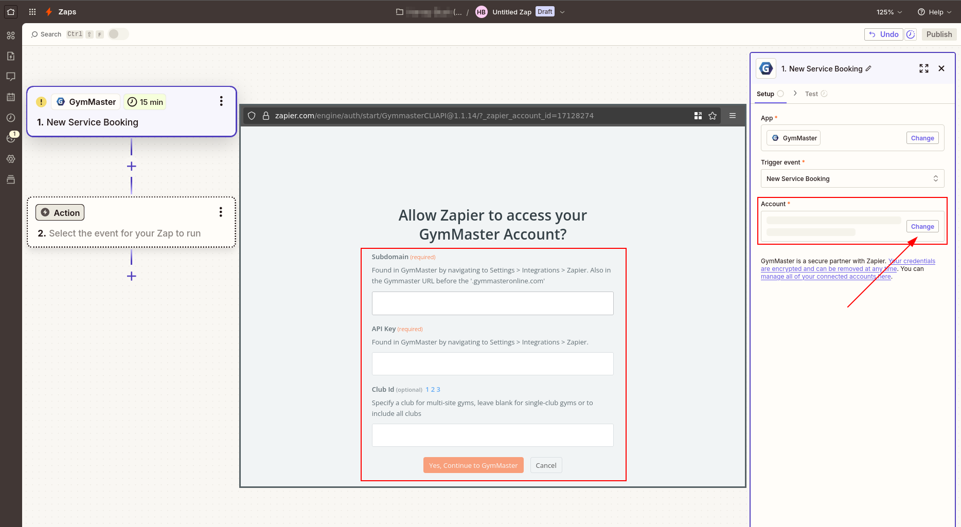Open Action step three-dot menu
The image size is (961, 527).
click(221, 212)
